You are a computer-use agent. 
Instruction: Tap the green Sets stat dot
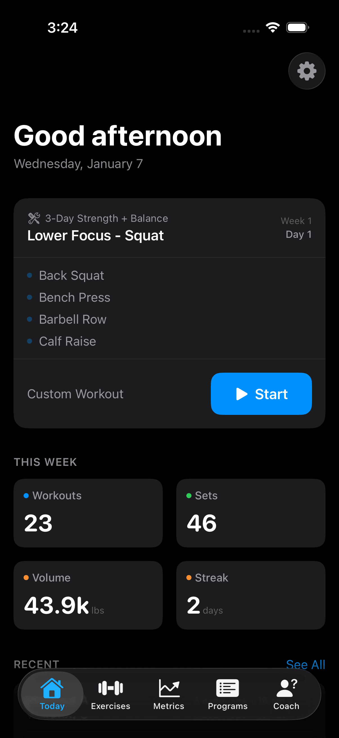pos(189,495)
